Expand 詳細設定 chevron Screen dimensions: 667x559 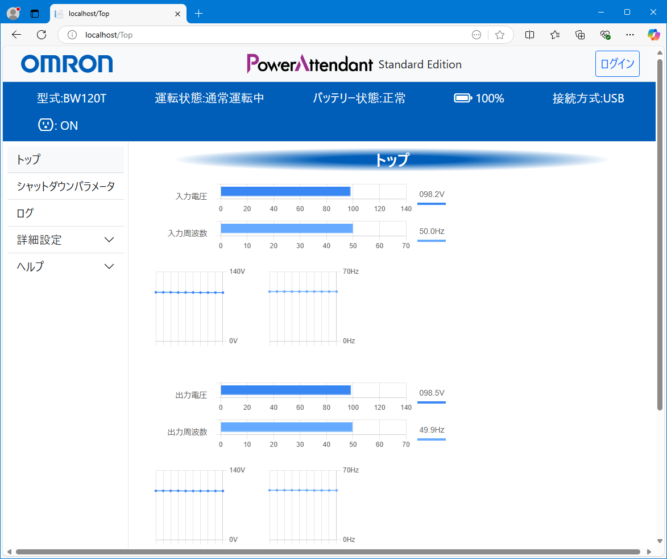coord(109,240)
